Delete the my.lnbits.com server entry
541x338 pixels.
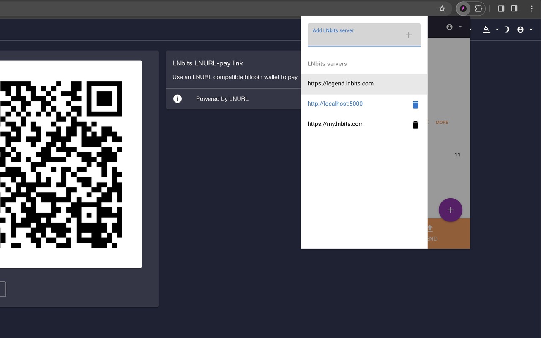tap(415, 125)
